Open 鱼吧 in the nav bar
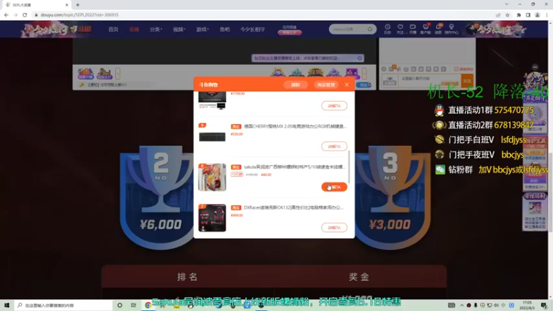 [225, 29]
